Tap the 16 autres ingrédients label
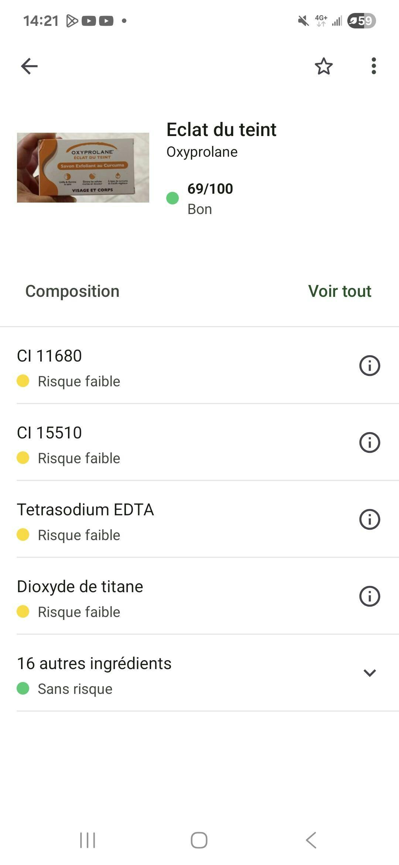The width and height of the screenshot is (399, 865). [94, 664]
